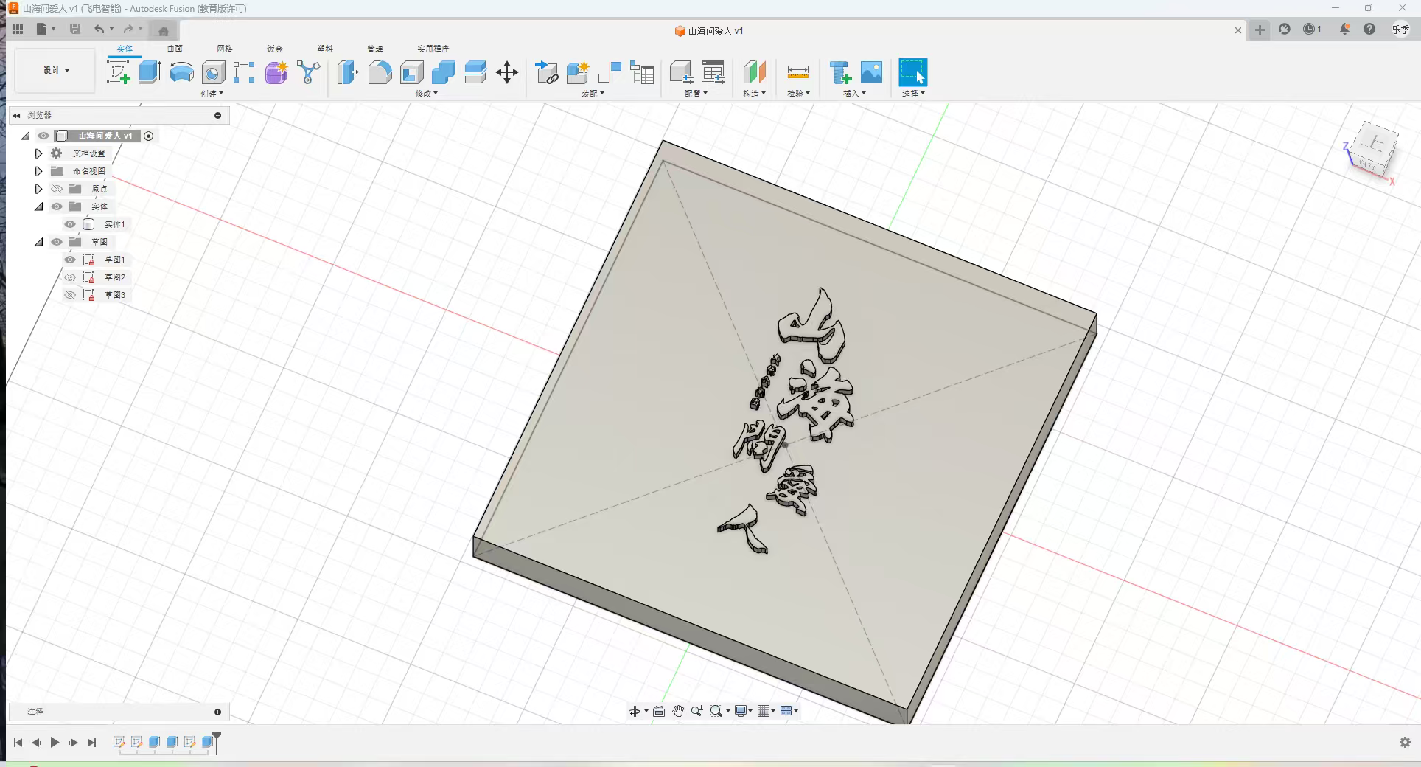Toggle visibility of the 原点 folder
The width and height of the screenshot is (1421, 767).
point(57,189)
